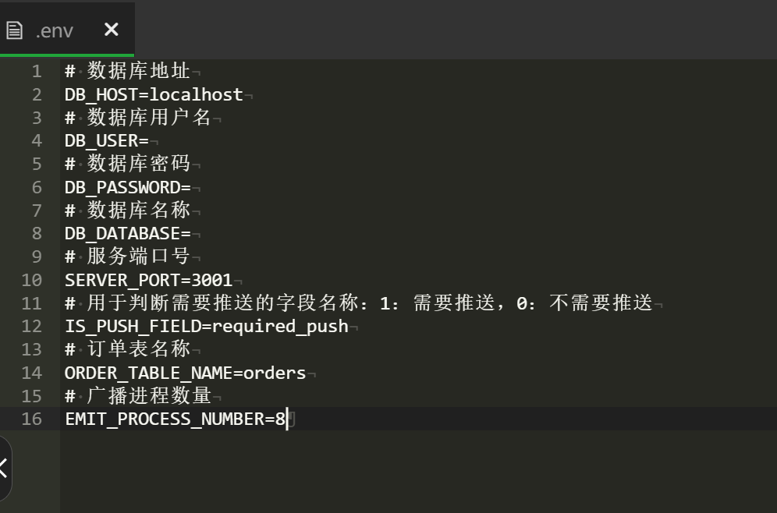Image resolution: width=777 pixels, height=513 pixels.
Task: Click the 服务端口号 comment line
Action: 138,256
